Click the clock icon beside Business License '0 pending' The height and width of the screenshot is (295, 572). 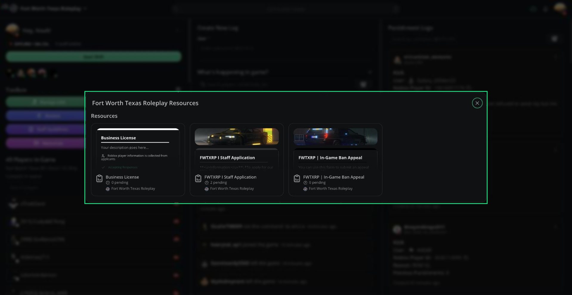tap(108, 183)
